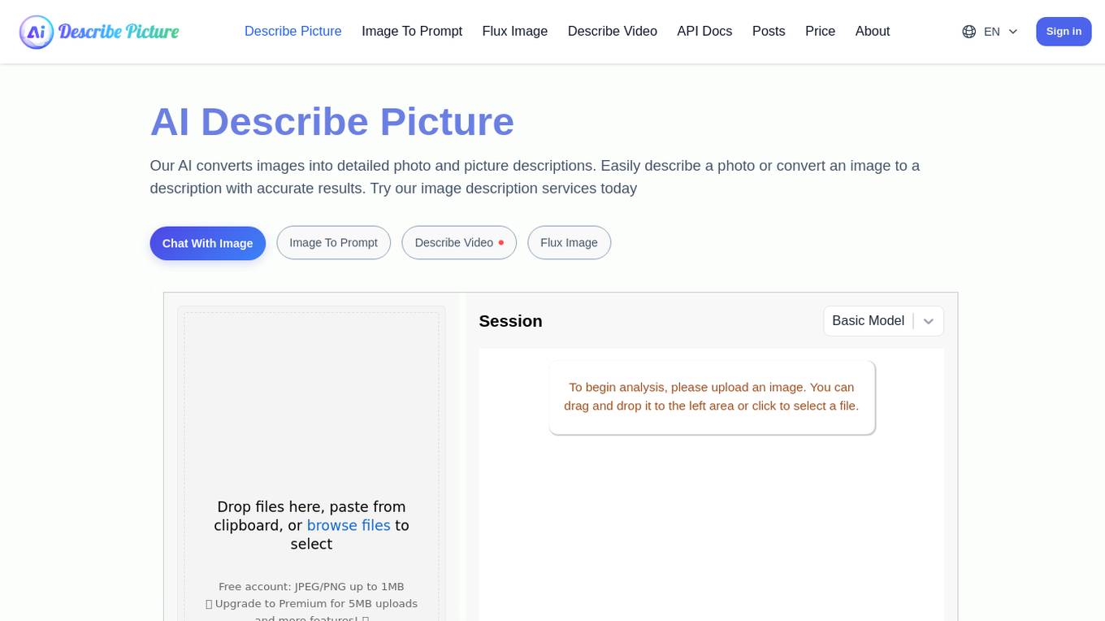Click the browse files link
The width and height of the screenshot is (1105, 621).
click(349, 525)
